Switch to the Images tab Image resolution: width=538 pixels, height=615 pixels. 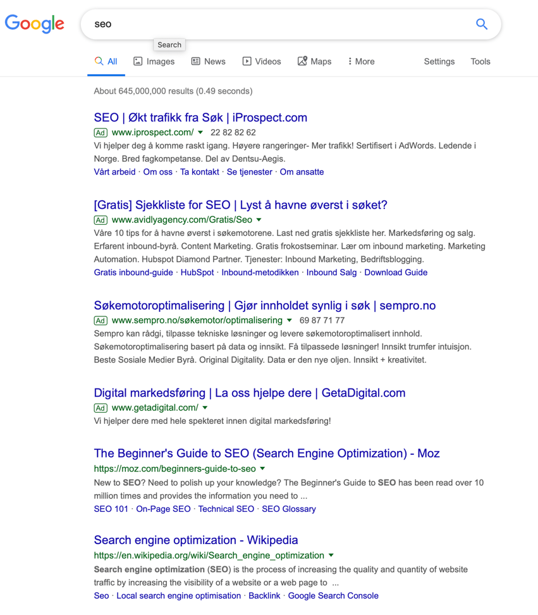154,61
